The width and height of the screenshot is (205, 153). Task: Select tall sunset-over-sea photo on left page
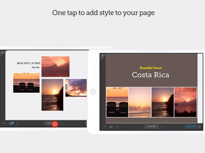click(x=52, y=95)
